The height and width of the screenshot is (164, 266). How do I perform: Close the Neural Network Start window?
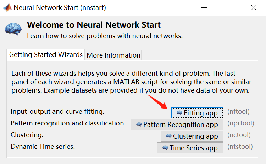254,7
